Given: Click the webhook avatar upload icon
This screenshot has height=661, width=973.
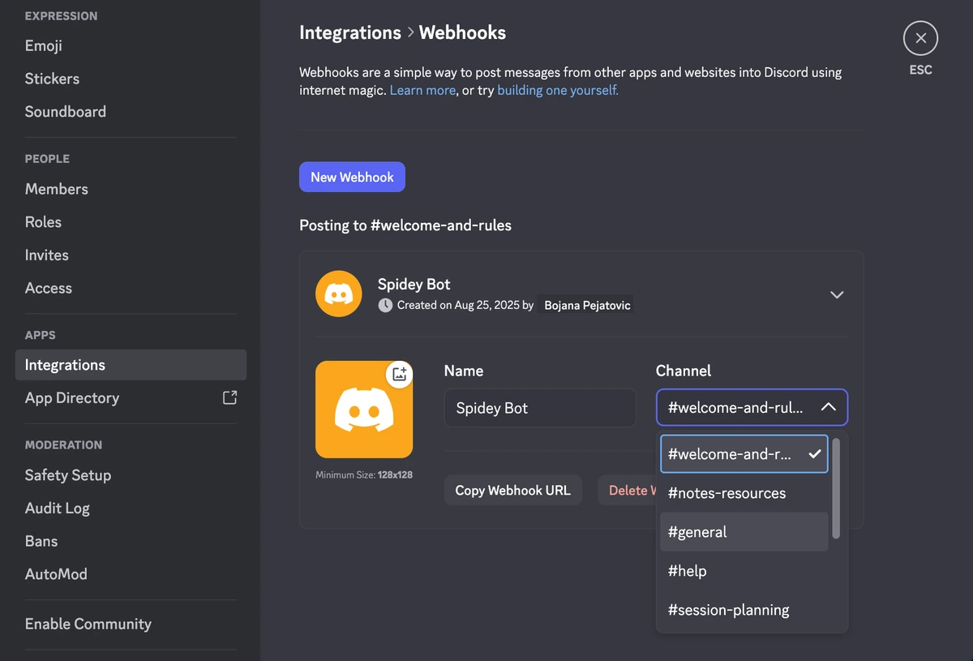Looking at the screenshot, I should coord(399,374).
